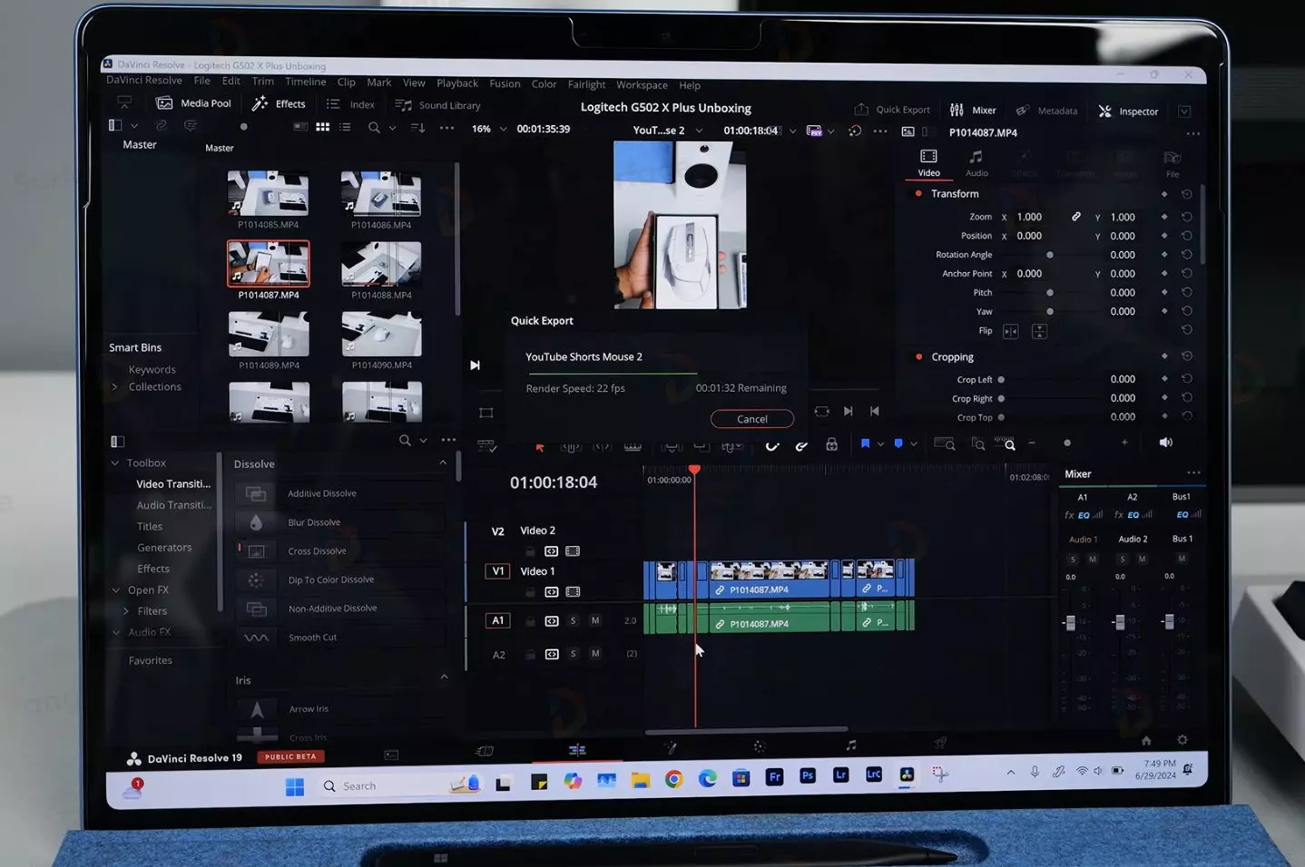Screen dimensions: 1305x867
Task: Toggle the Cropping section enable dot
Action: point(918,356)
